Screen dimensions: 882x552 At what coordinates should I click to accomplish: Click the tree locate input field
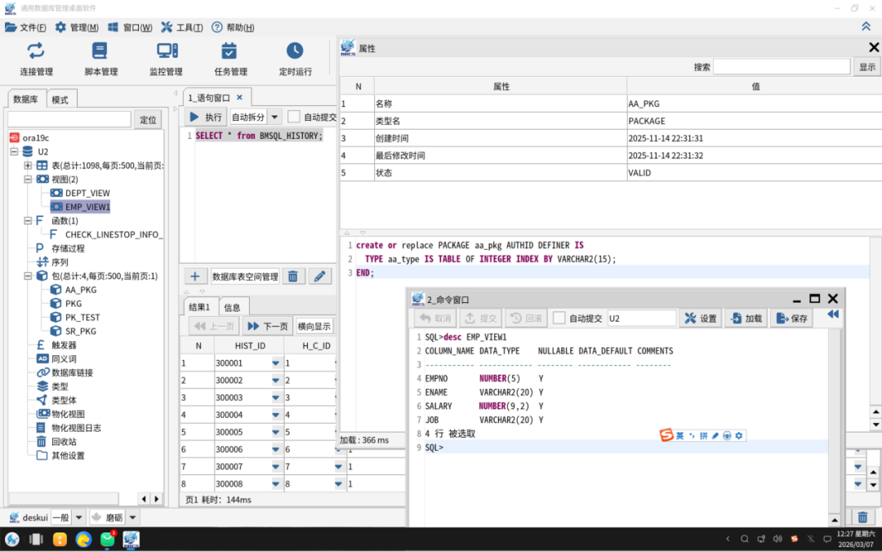click(69, 119)
